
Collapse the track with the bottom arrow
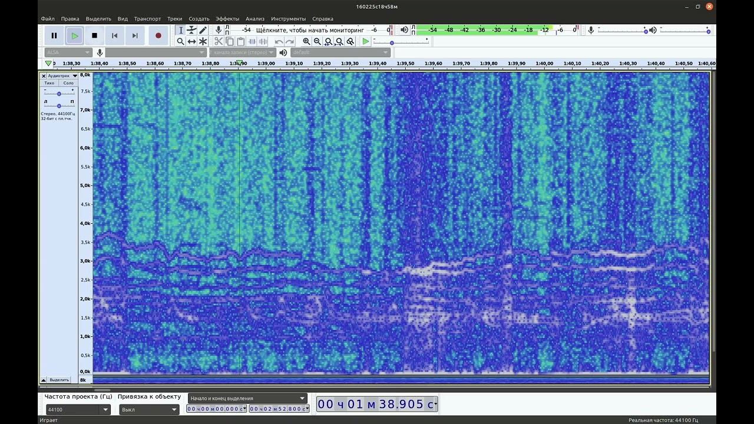[x=43, y=380]
